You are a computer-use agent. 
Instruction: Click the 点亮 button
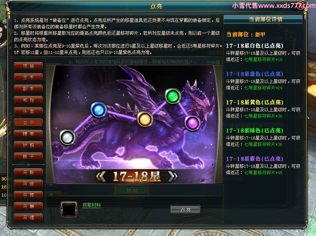[x=185, y=210]
